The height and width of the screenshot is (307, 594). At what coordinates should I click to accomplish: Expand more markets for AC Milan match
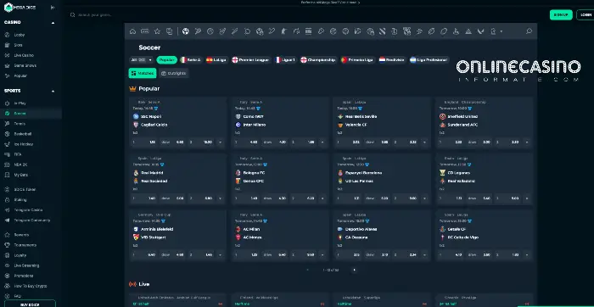pyautogui.click(x=322, y=255)
